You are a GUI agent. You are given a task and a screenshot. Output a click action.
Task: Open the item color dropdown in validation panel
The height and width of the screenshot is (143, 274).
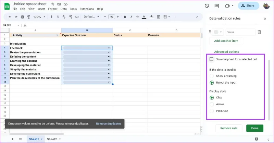[x=218, y=32]
